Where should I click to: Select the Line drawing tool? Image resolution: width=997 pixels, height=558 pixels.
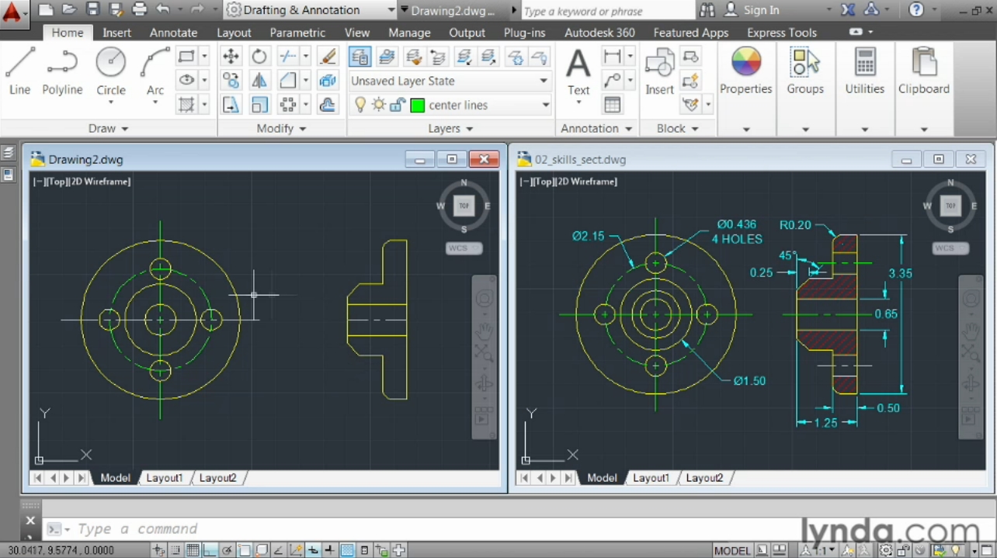pyautogui.click(x=20, y=71)
